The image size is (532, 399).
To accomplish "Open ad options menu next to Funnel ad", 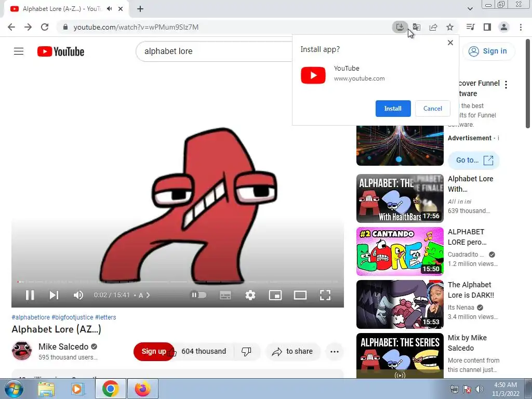I will pyautogui.click(x=506, y=85).
